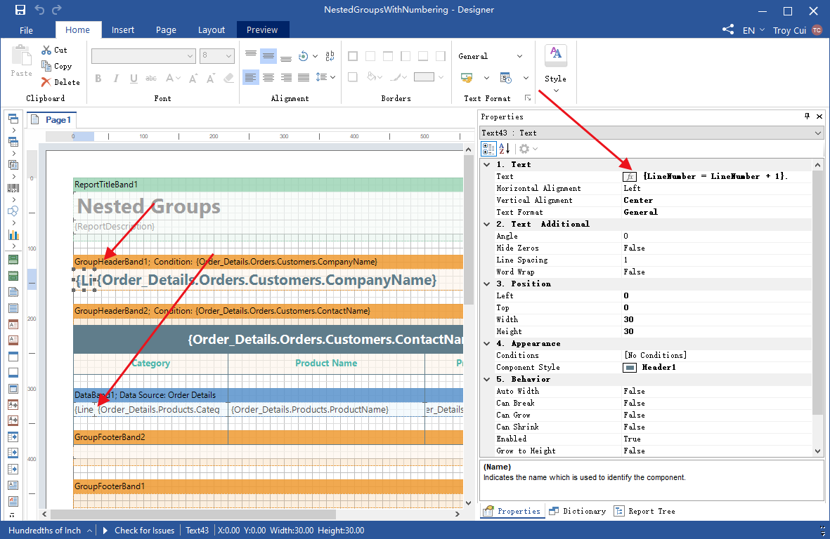Image resolution: width=830 pixels, height=539 pixels.
Task: Open the fx expression editor for Text
Action: [630, 177]
